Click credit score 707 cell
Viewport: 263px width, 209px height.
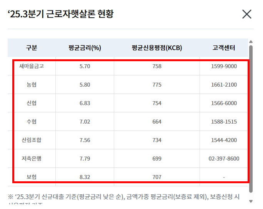click(157, 177)
